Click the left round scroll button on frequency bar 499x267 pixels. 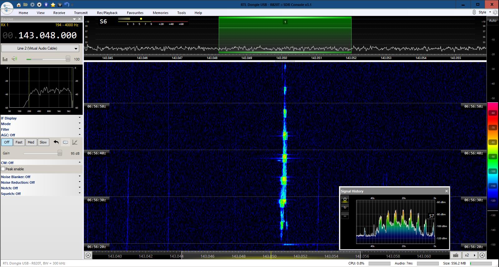tap(88, 255)
